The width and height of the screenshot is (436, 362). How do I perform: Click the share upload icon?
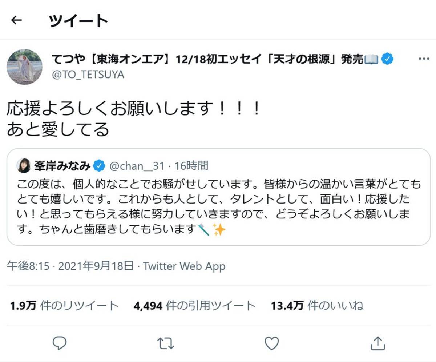(378, 342)
